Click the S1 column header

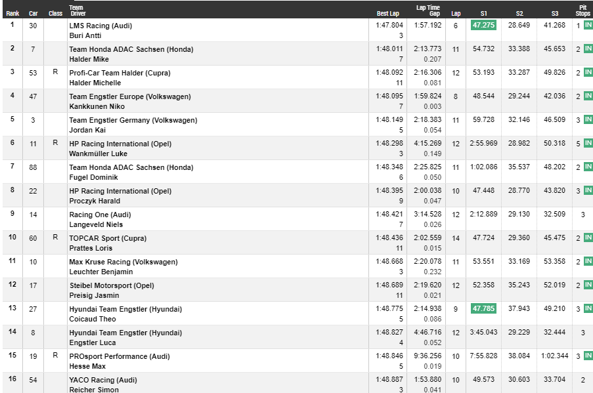[484, 13]
